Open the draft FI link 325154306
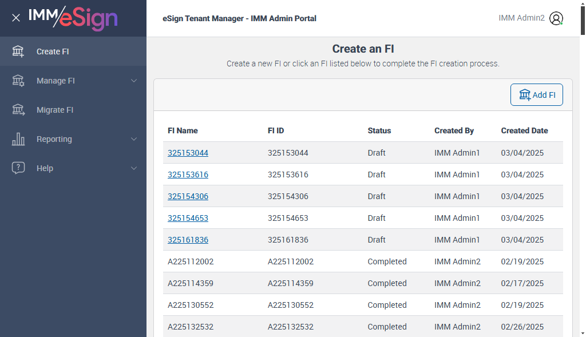 click(x=188, y=196)
